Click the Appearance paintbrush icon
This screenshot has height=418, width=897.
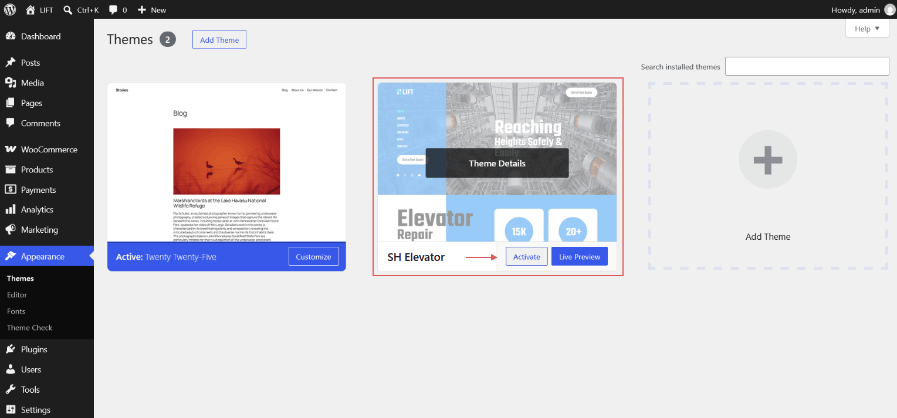click(x=11, y=256)
